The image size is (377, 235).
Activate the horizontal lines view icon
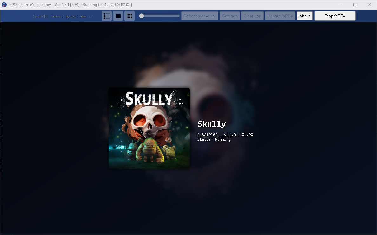pos(118,16)
